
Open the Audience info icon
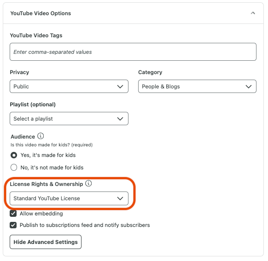[41, 136]
